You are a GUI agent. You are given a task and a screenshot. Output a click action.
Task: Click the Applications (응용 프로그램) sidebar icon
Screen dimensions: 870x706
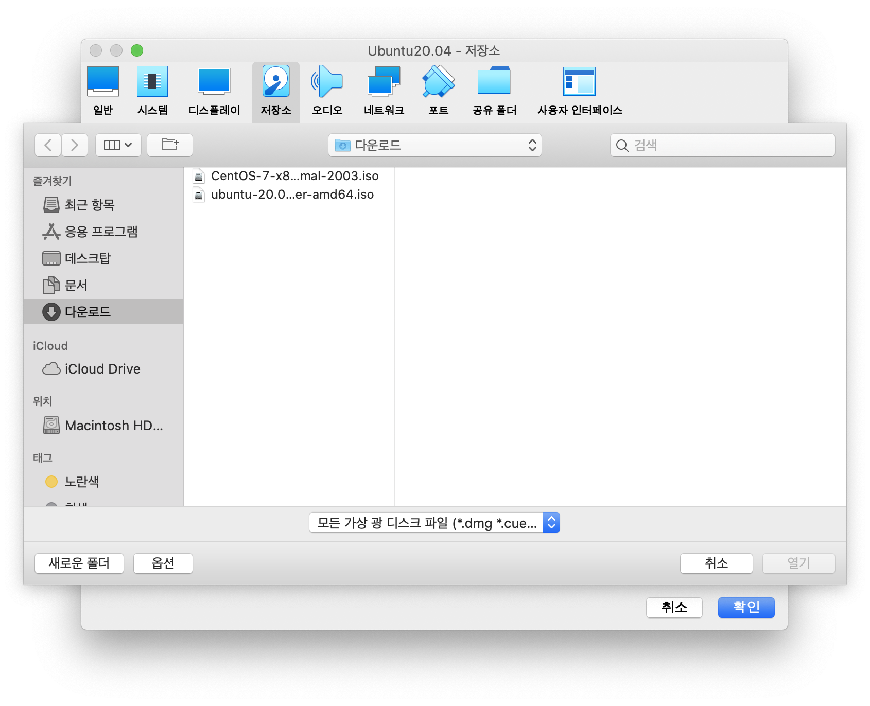(51, 232)
